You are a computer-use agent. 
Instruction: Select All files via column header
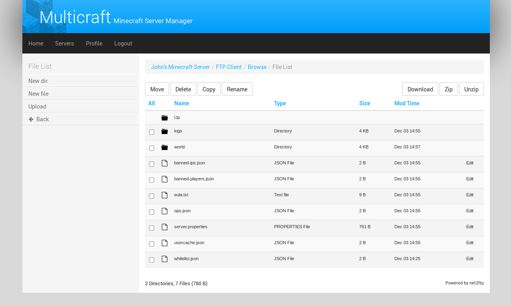pos(151,103)
